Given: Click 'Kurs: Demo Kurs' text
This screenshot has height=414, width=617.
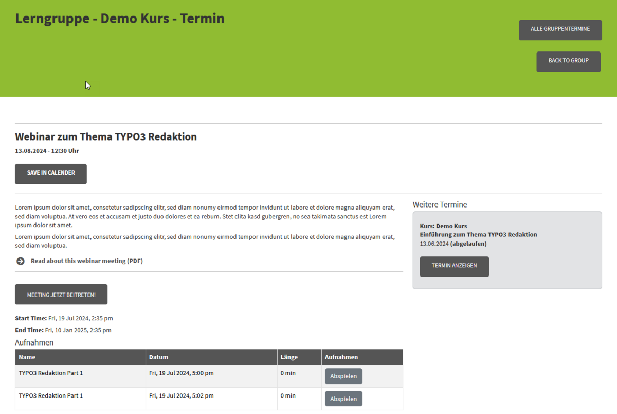Looking at the screenshot, I should (x=443, y=226).
